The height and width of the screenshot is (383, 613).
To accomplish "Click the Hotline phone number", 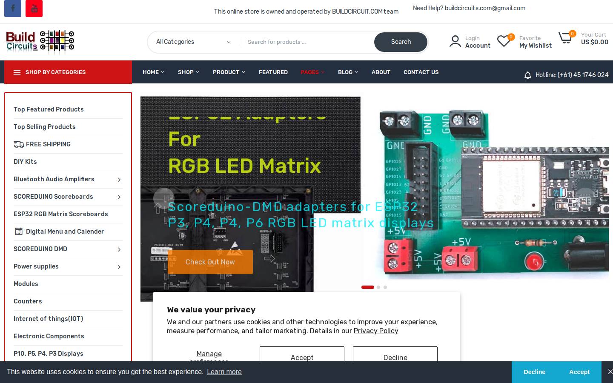I will pyautogui.click(x=583, y=75).
